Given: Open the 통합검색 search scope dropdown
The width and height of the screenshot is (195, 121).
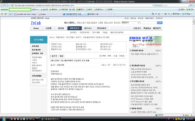Looking at the screenshot, I should (138, 23).
